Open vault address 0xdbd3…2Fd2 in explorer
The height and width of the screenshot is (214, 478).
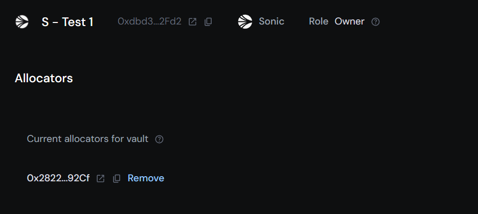(193, 22)
